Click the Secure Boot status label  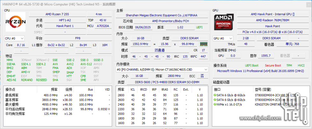pyautogui.click(x=273, y=65)
